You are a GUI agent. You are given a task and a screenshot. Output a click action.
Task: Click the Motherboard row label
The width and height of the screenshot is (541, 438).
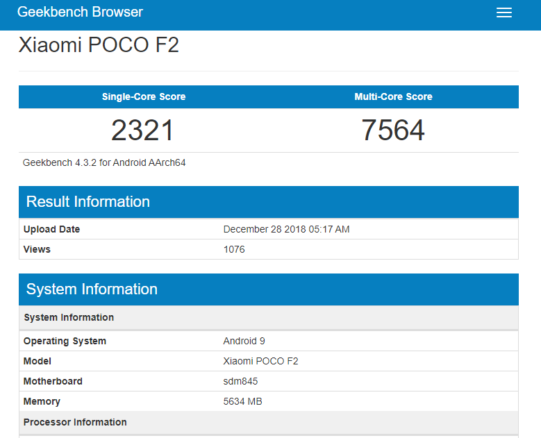click(x=53, y=381)
